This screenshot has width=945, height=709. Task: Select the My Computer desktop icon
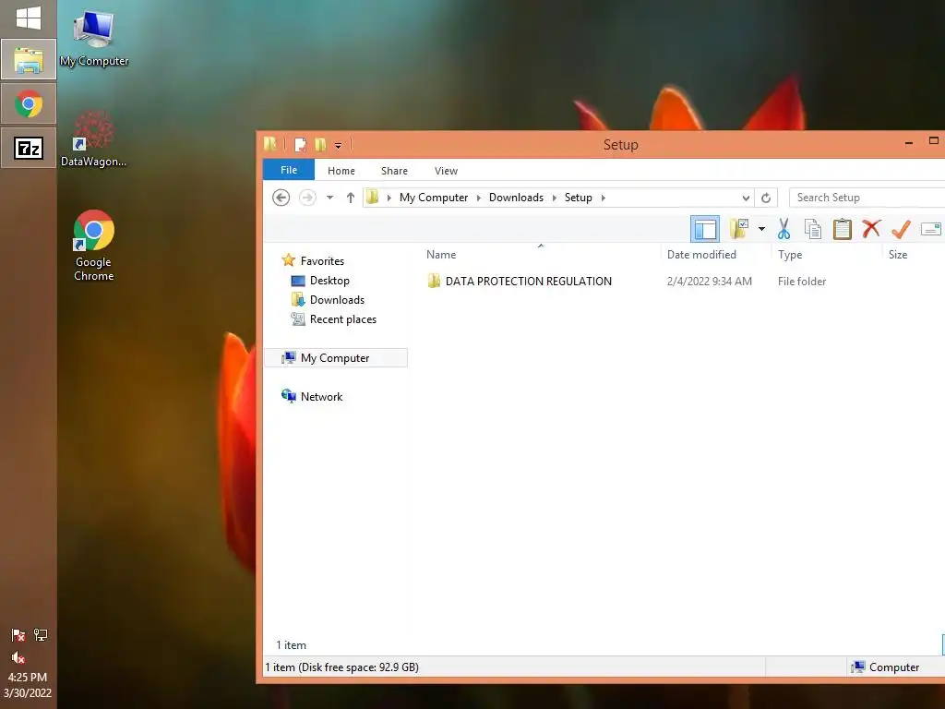pyautogui.click(x=94, y=37)
